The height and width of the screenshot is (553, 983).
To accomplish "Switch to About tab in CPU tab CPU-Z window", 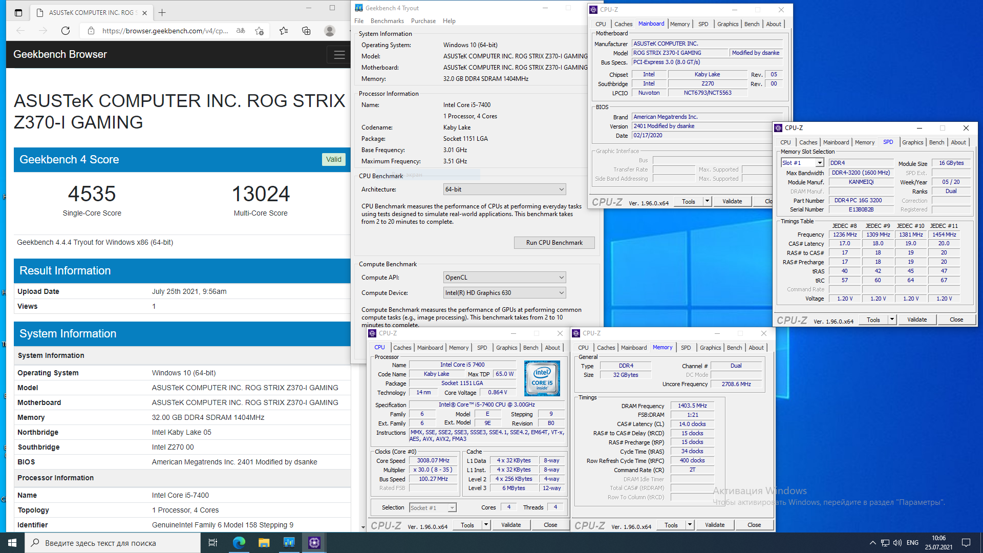I will point(552,348).
